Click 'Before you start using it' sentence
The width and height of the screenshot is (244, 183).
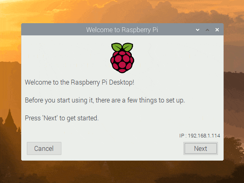105,100
